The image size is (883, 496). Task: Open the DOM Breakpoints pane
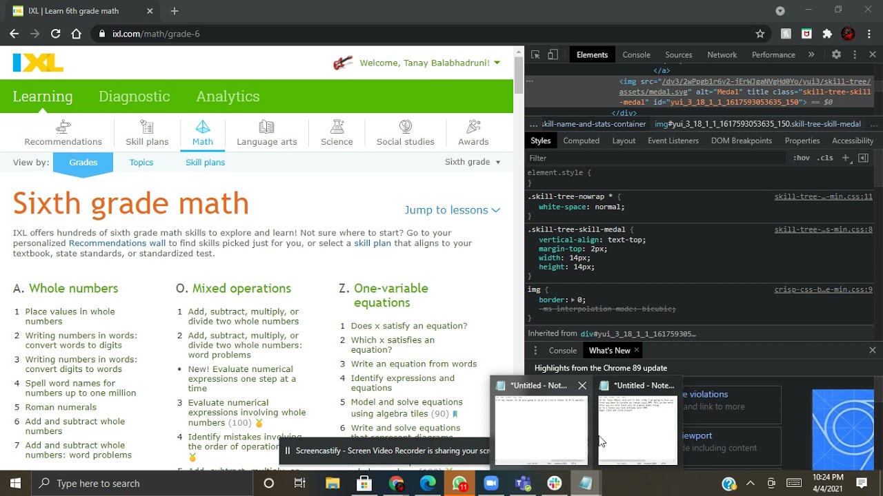pos(742,141)
